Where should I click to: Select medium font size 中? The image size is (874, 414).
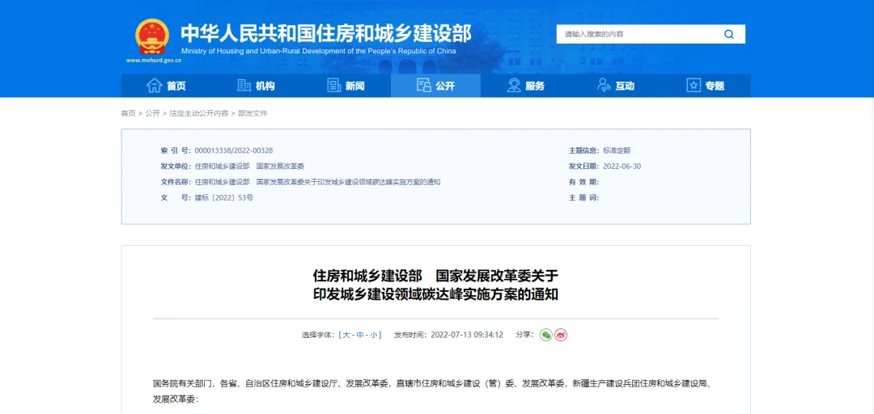point(360,335)
